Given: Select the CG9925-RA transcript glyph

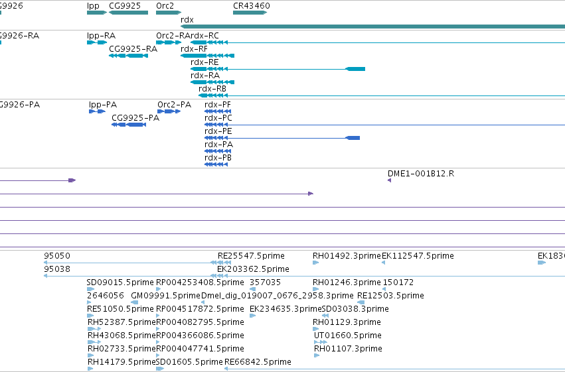Looking at the screenshot, I should 128,56.
